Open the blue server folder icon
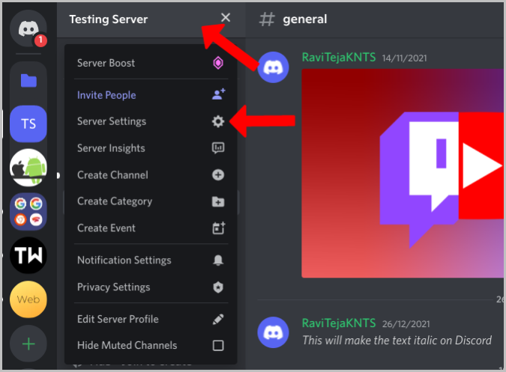506x372 pixels. pyautogui.click(x=28, y=81)
